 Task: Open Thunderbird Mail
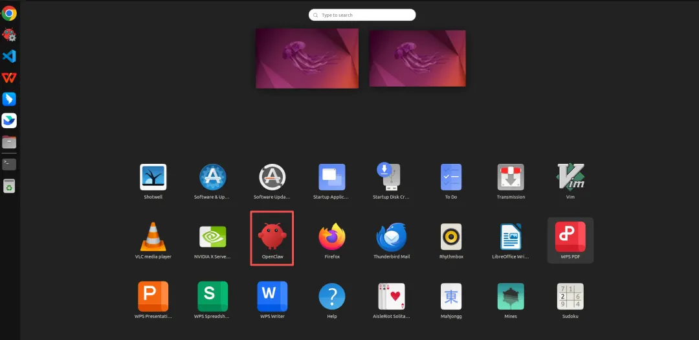coord(392,237)
